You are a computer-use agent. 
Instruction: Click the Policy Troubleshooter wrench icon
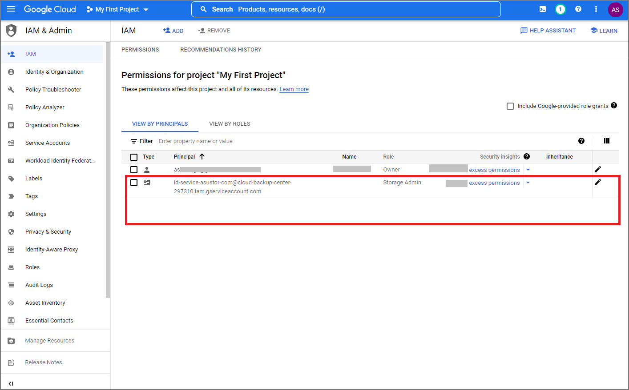[x=11, y=89]
